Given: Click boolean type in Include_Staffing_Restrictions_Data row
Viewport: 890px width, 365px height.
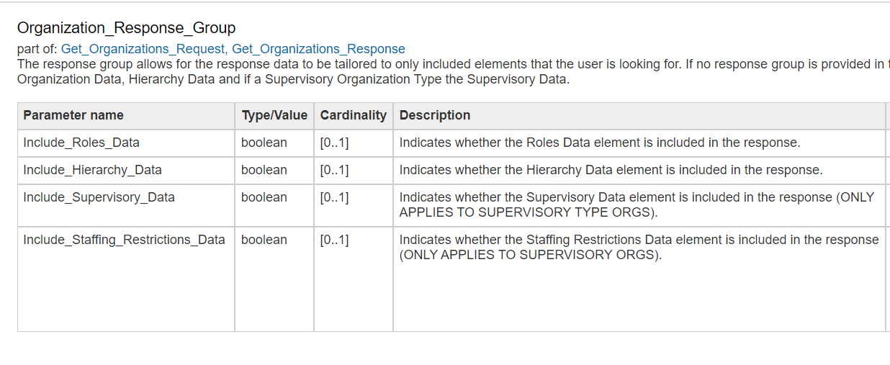Looking at the screenshot, I should tap(264, 240).
